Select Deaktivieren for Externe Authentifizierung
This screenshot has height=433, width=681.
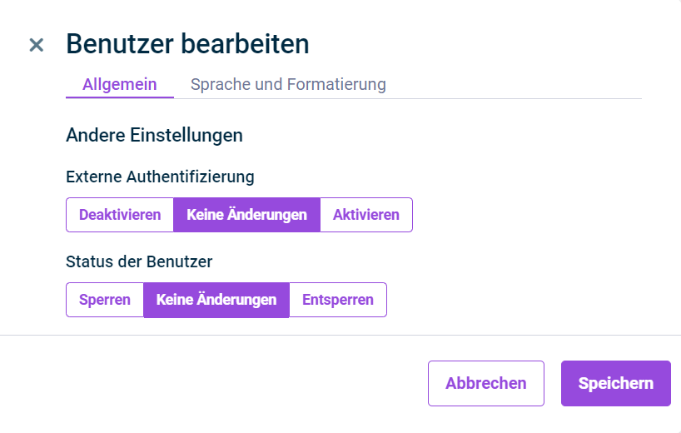pos(120,215)
